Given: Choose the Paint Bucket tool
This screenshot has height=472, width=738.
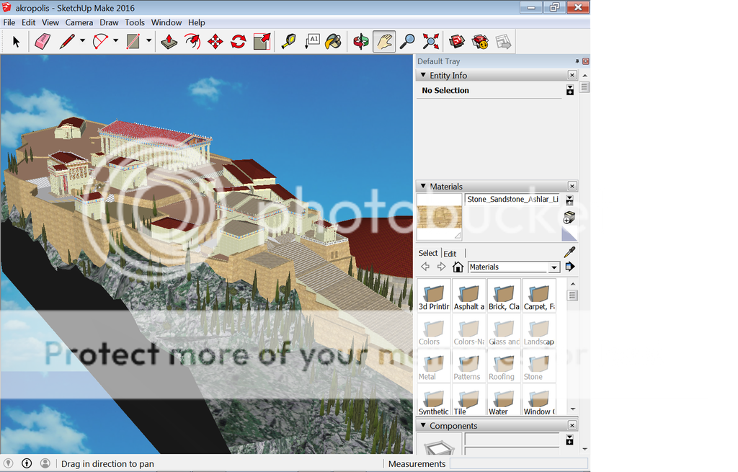Looking at the screenshot, I should tap(334, 42).
